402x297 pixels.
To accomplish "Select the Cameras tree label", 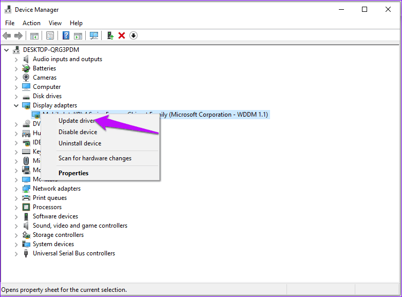I will 45,78.
